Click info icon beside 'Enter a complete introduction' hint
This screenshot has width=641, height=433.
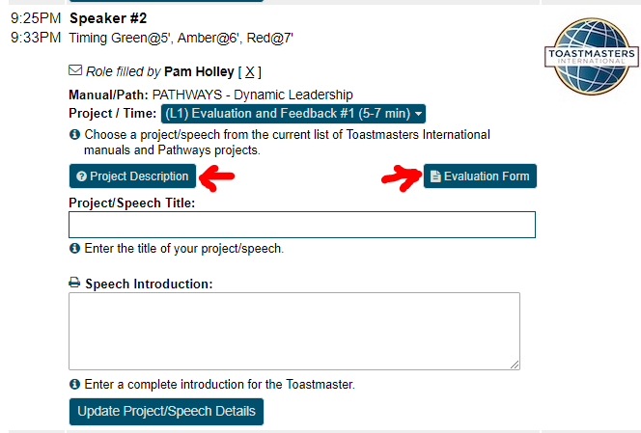[75, 384]
